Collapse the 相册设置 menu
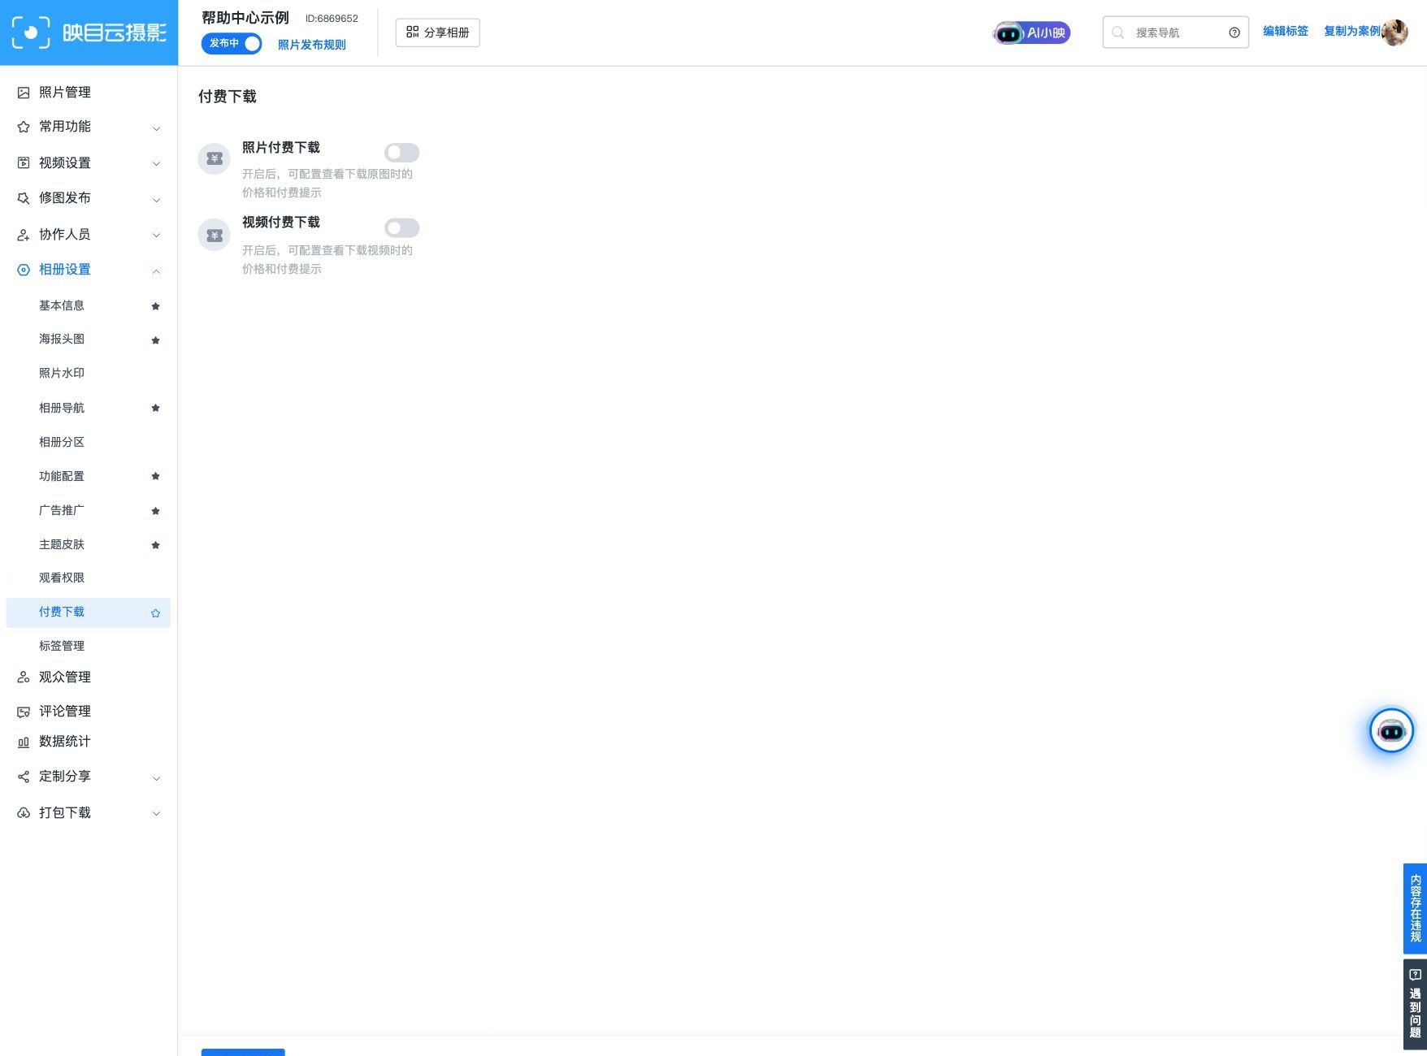The height and width of the screenshot is (1056, 1427). (x=89, y=270)
